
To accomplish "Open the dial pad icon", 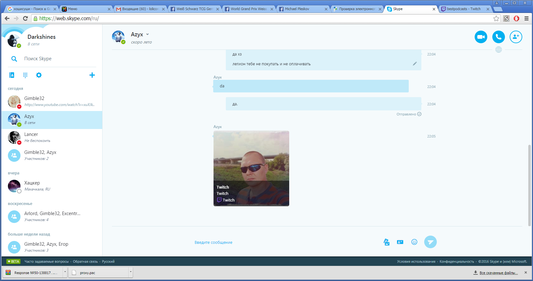I will 25,75.
